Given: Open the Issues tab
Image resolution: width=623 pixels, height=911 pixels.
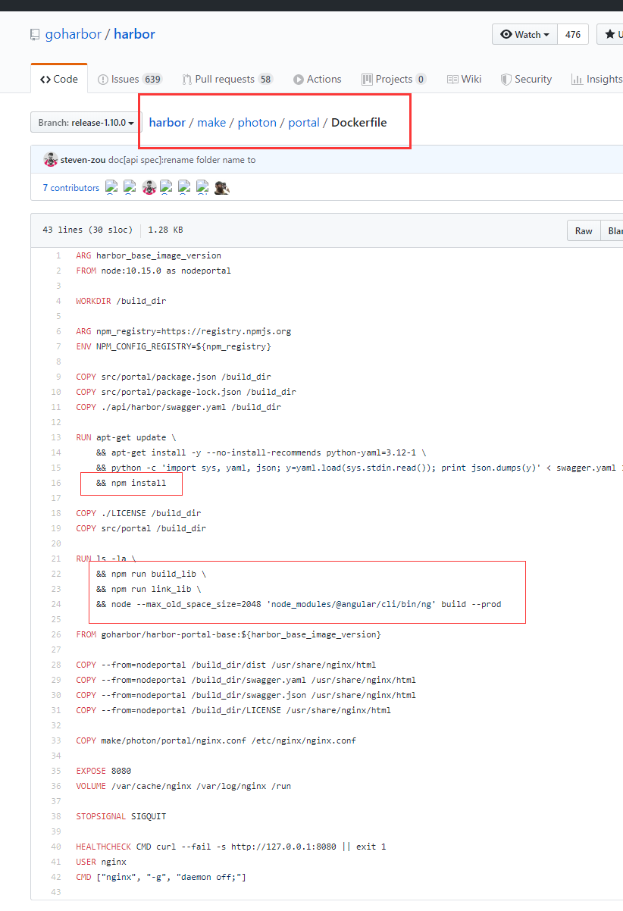Looking at the screenshot, I should point(130,79).
